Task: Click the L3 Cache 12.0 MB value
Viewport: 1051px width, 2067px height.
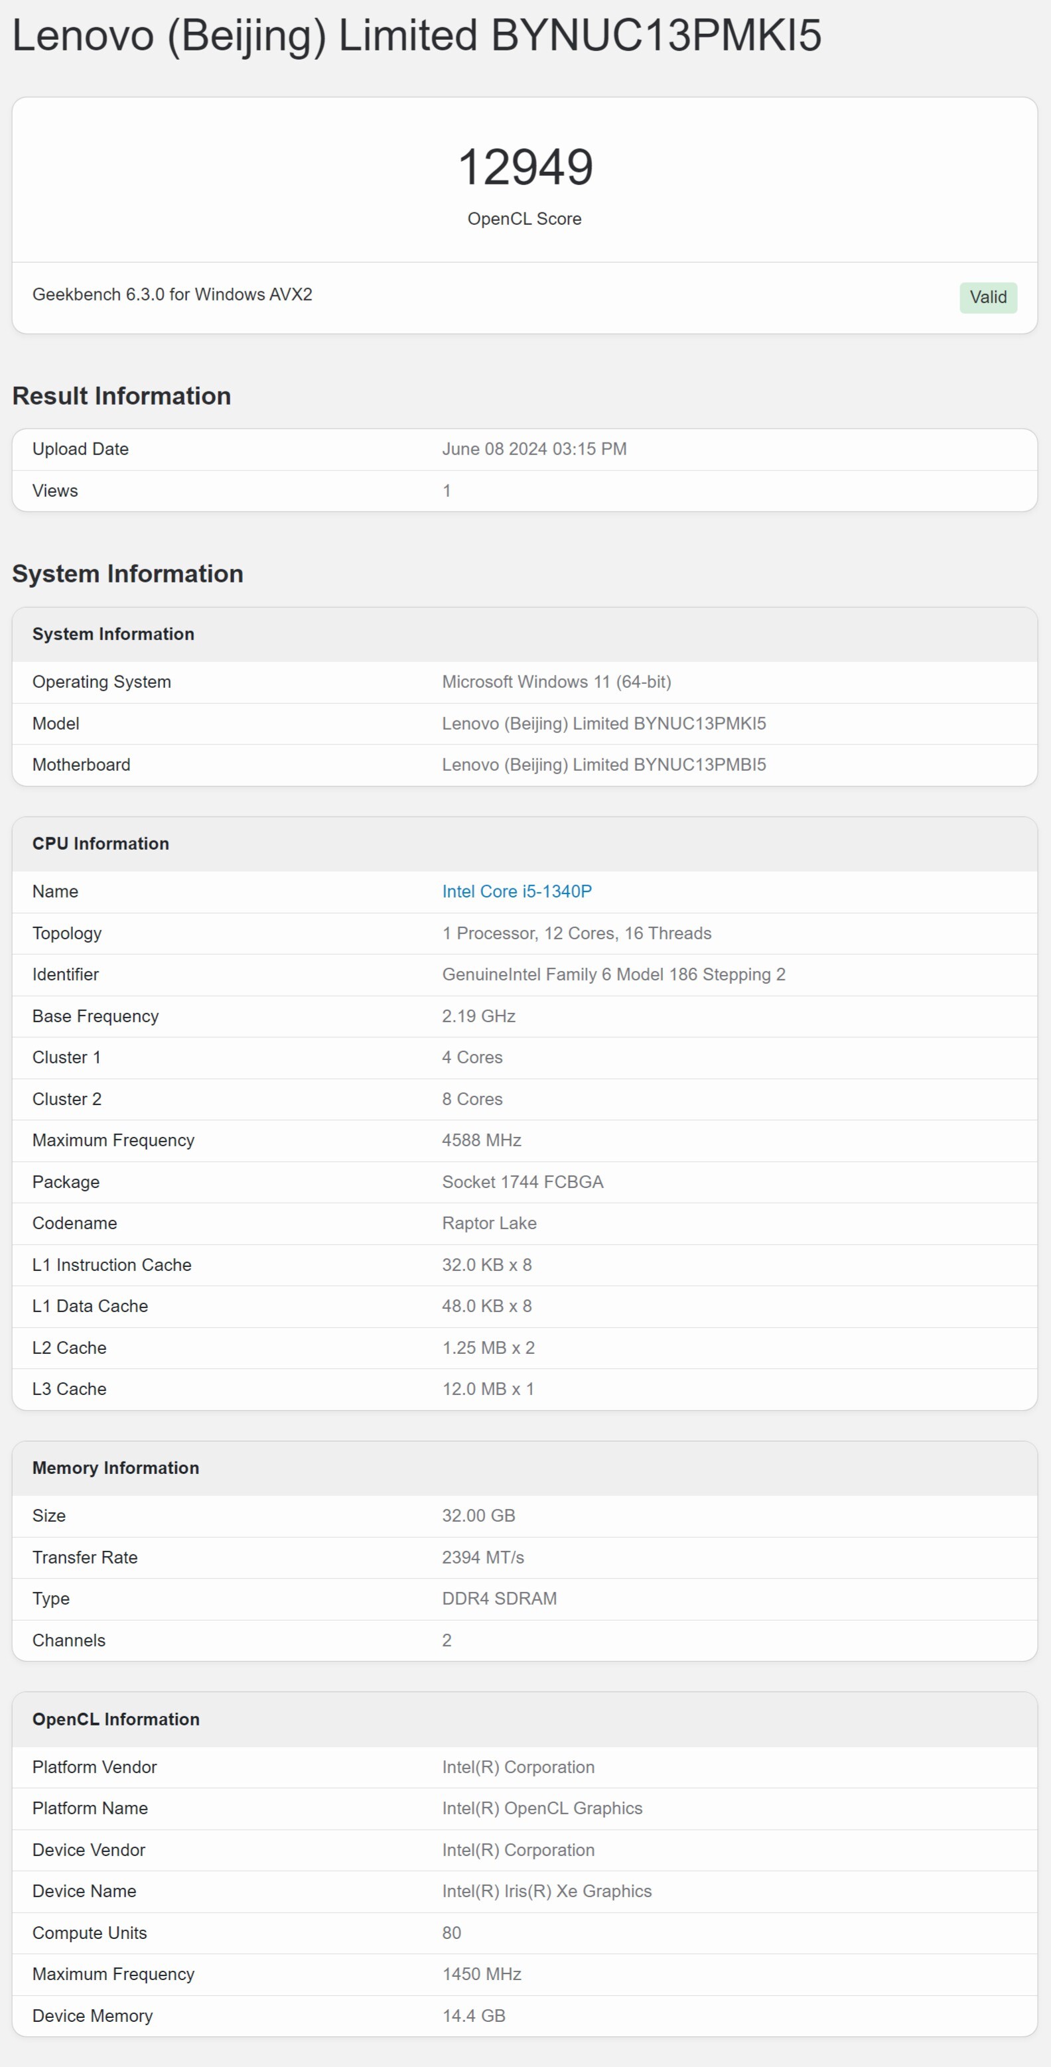Action: click(x=488, y=1389)
